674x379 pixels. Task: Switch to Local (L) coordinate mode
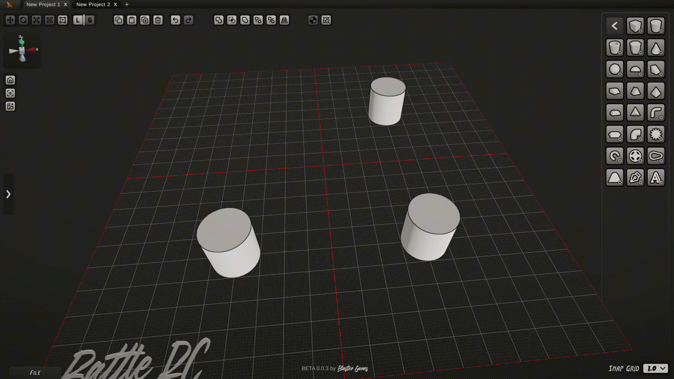78,20
